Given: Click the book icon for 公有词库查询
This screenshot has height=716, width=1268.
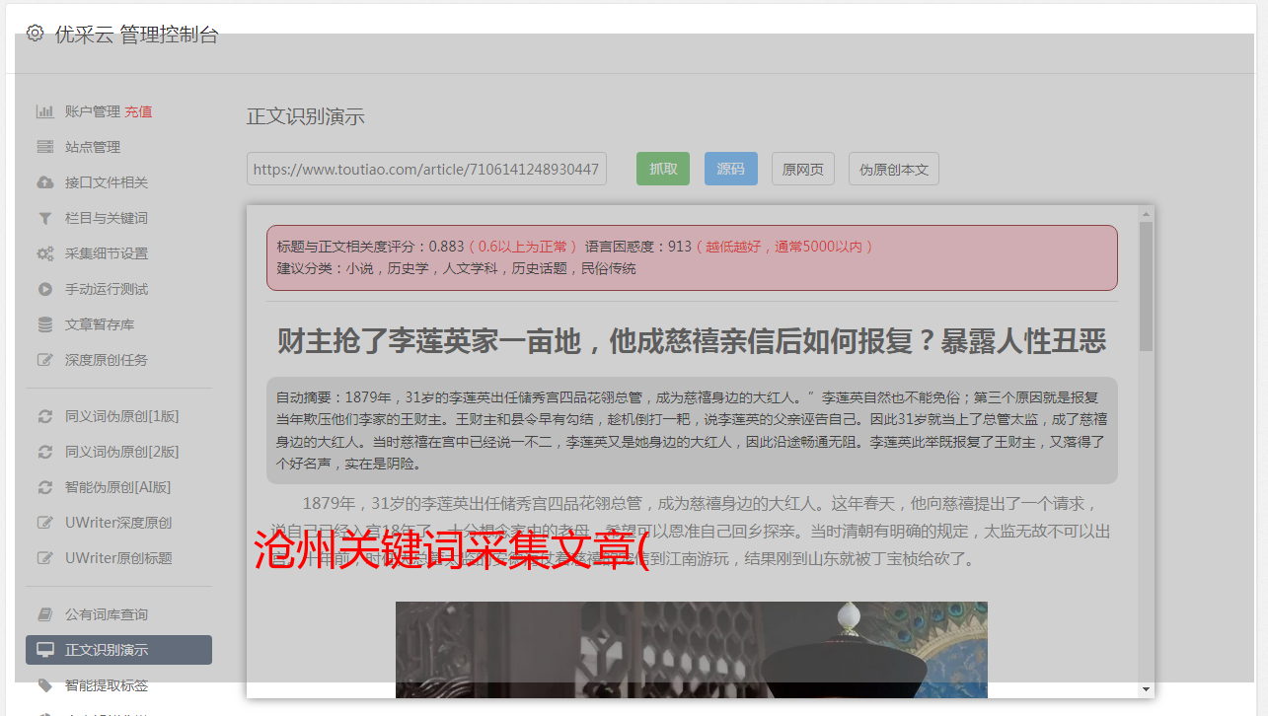Looking at the screenshot, I should [44, 614].
